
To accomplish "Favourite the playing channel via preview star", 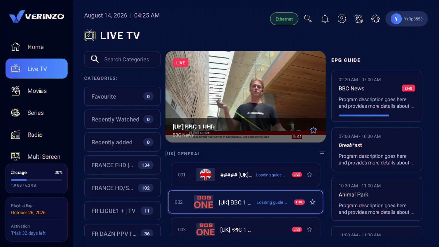I will [x=313, y=130].
